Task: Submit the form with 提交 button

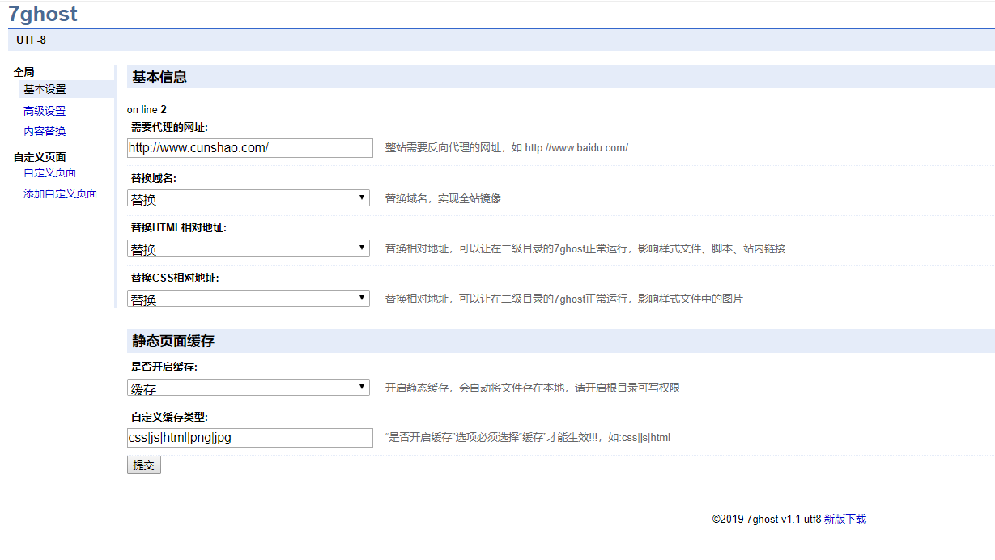Action: (x=144, y=465)
